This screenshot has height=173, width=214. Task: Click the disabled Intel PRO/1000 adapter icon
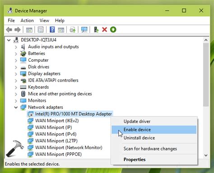coord(30,114)
